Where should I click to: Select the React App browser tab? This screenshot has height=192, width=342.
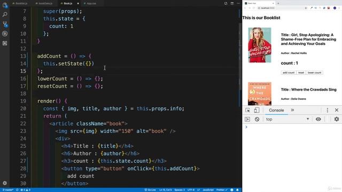[259, 3]
